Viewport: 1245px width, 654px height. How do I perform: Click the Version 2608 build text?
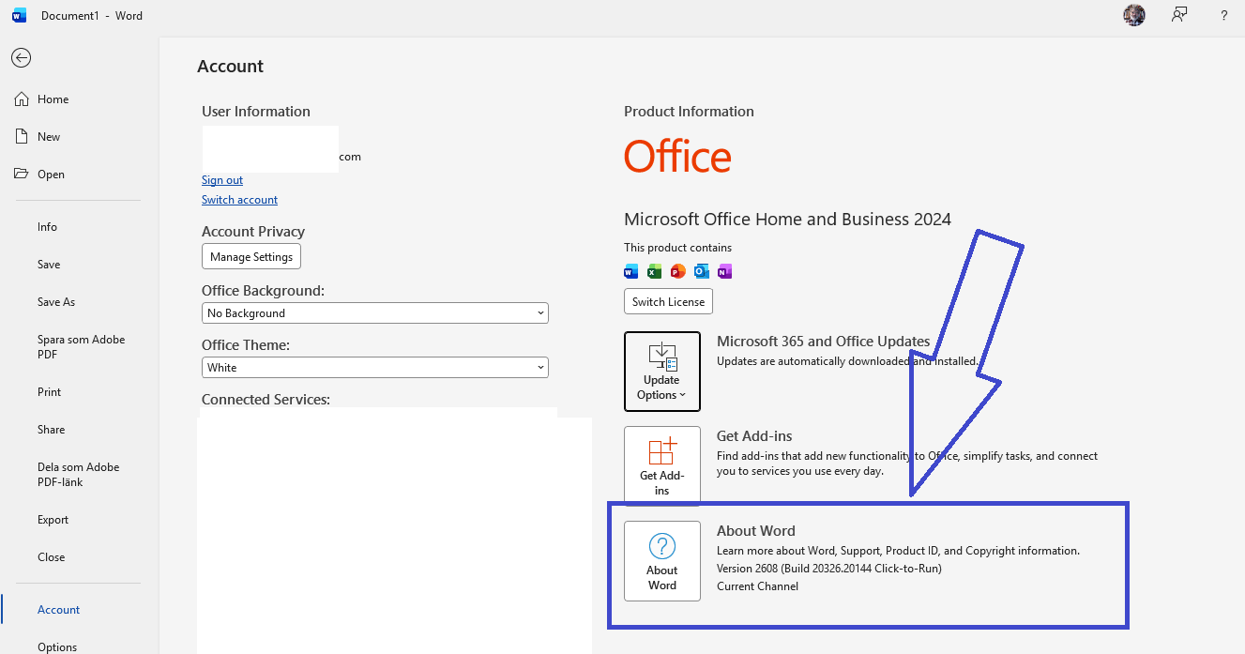829,569
